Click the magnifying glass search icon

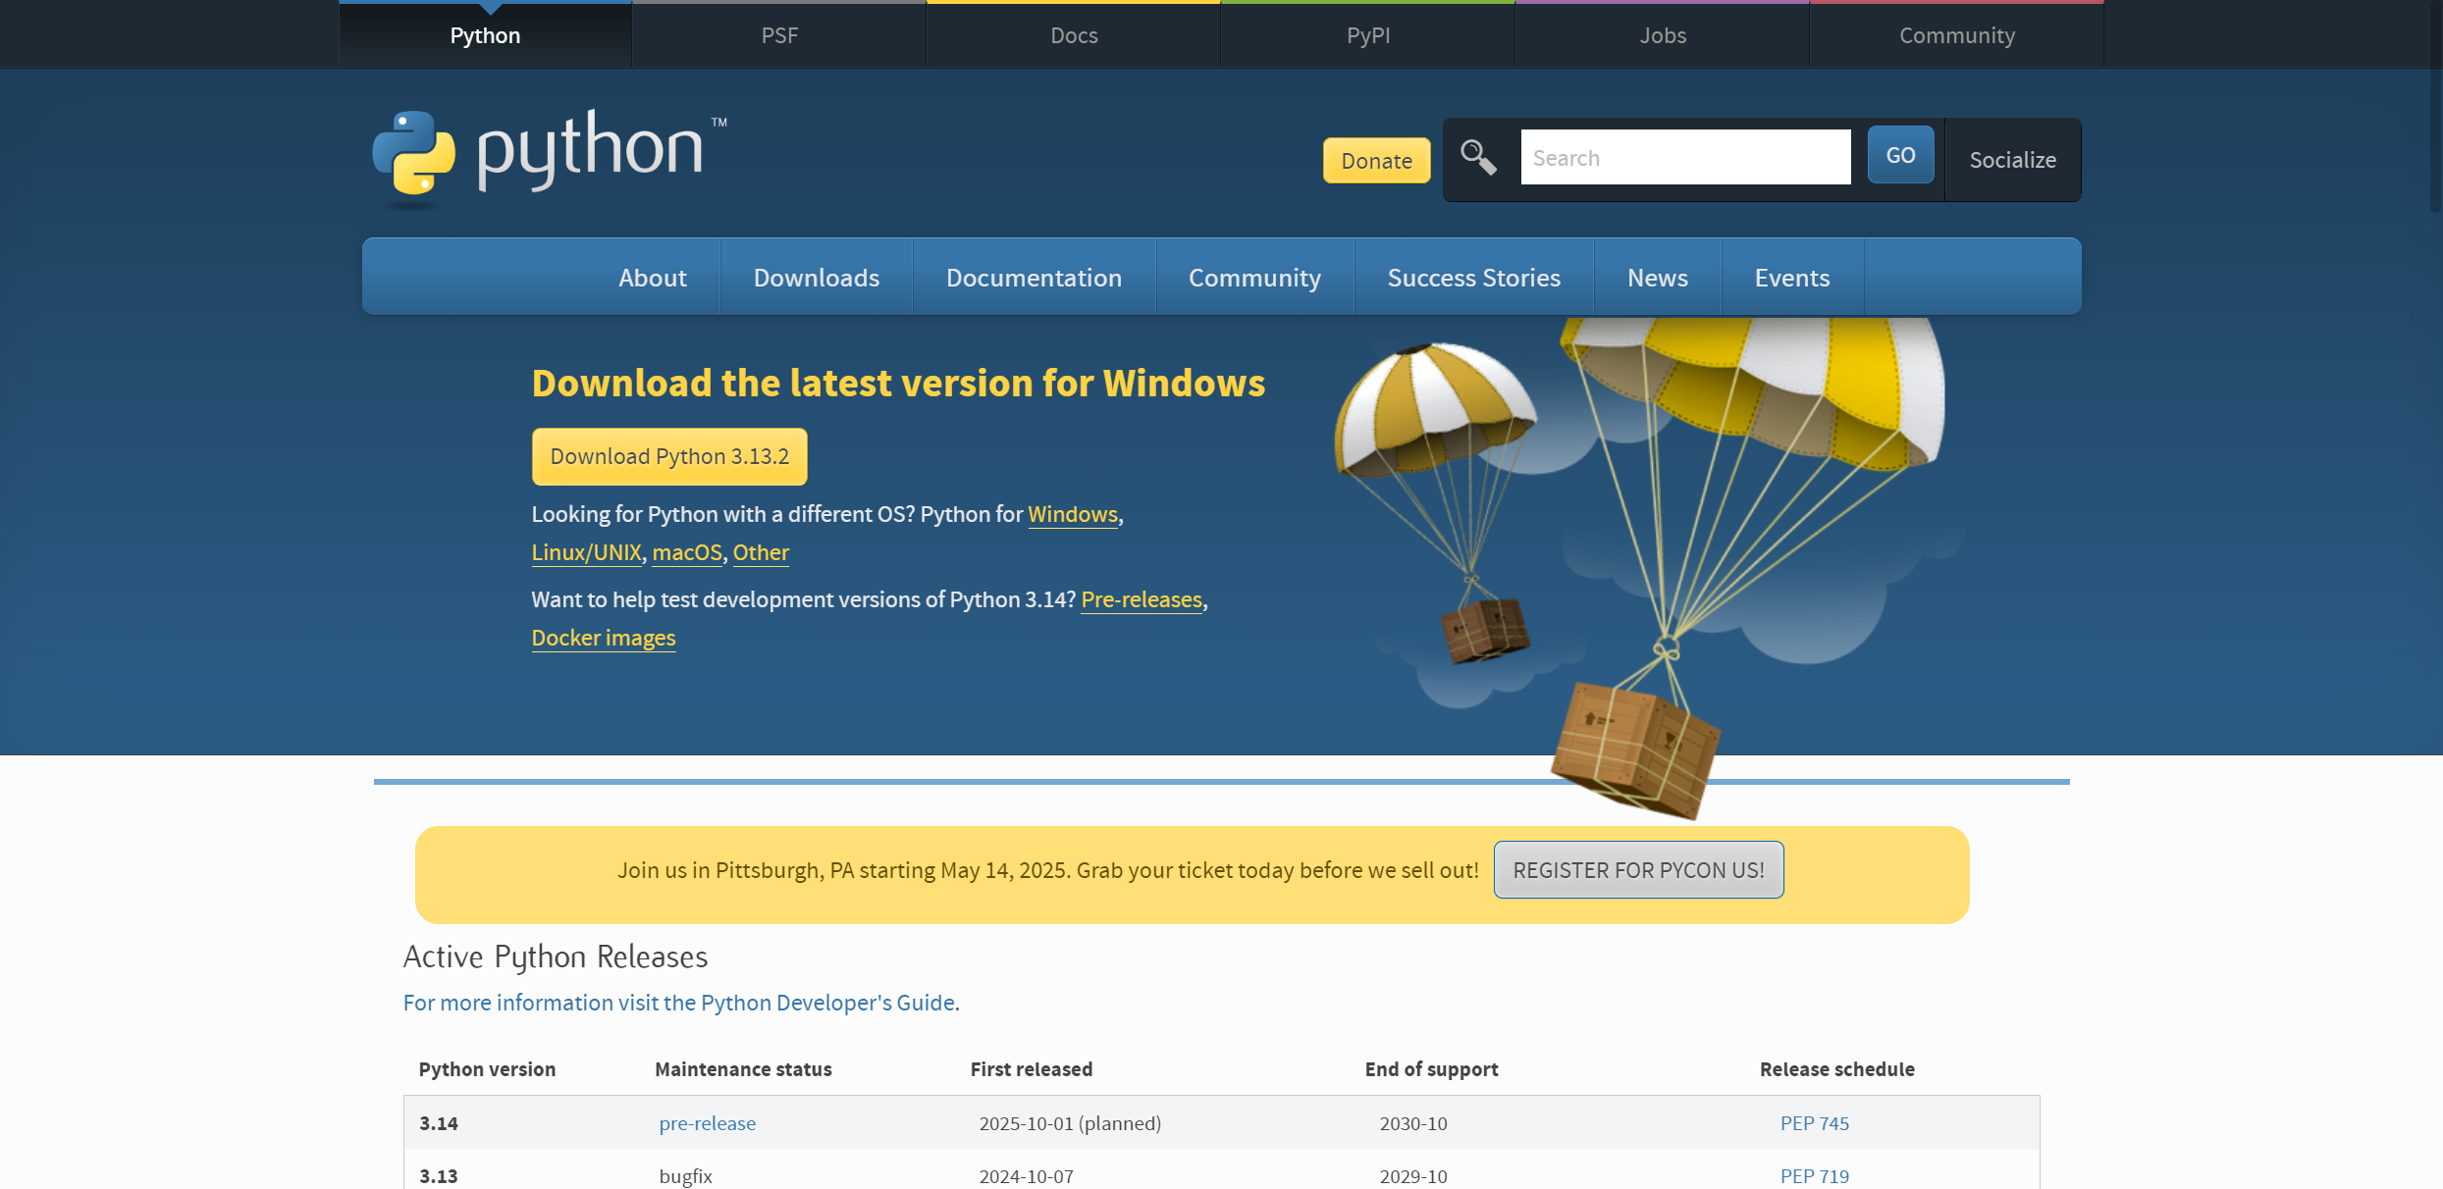pos(1477,157)
